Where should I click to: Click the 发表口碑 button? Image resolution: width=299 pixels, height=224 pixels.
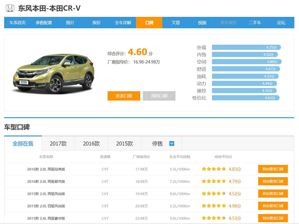(124, 96)
